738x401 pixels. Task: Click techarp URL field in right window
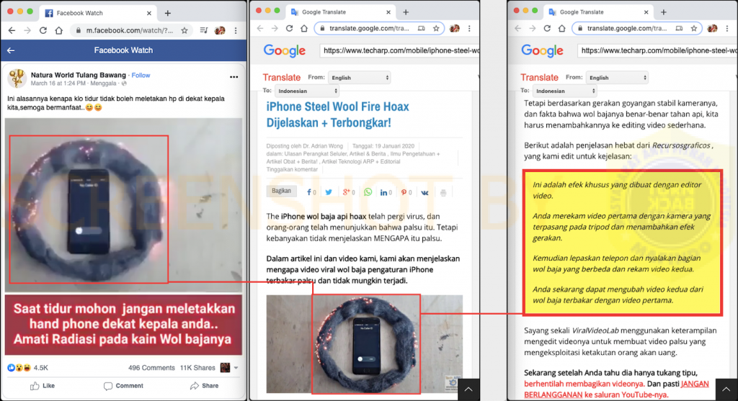point(657,50)
